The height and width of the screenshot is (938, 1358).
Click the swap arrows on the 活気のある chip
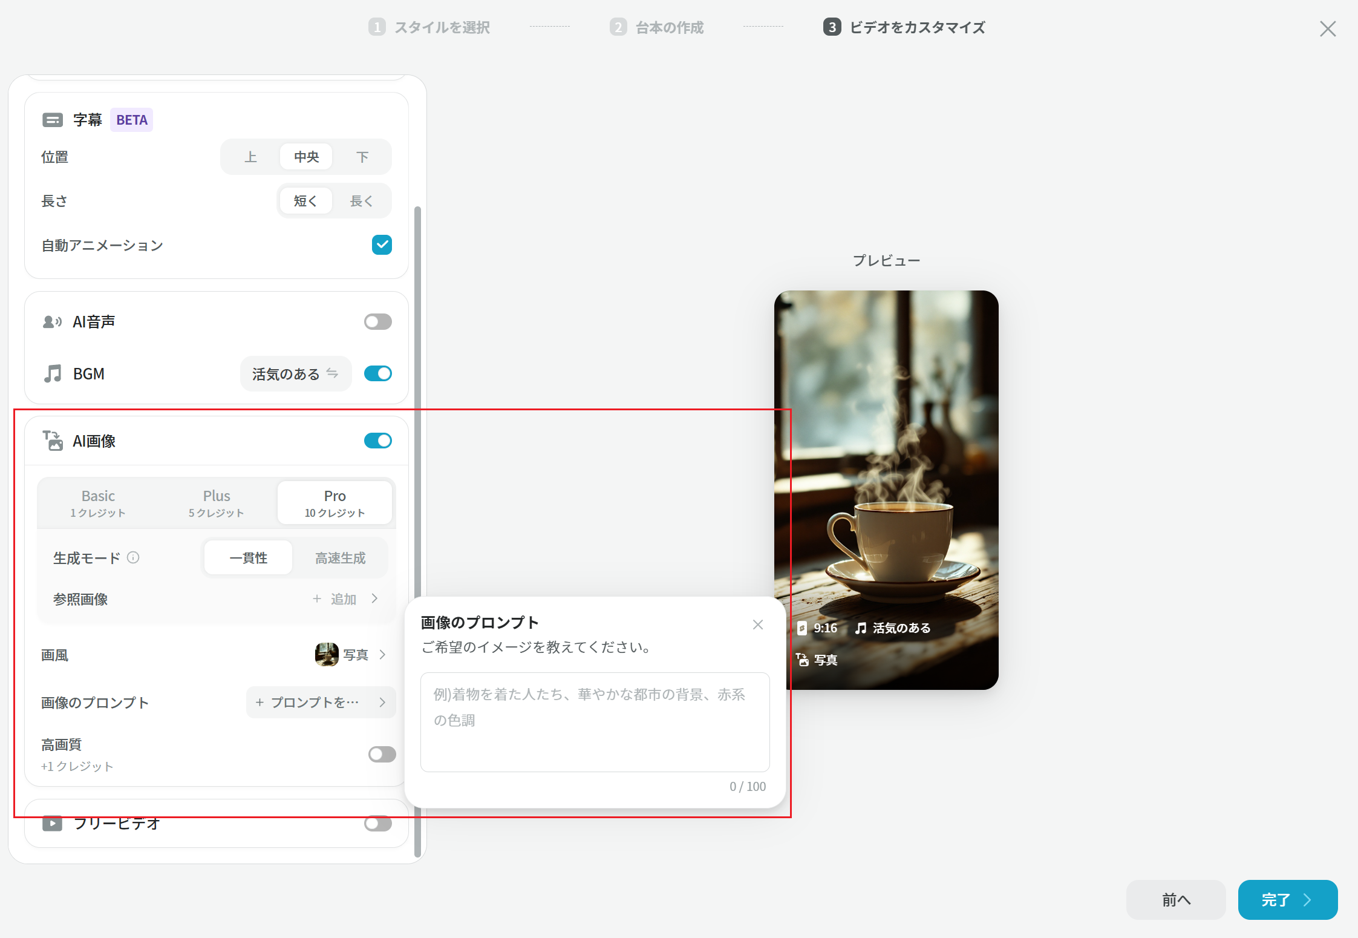(332, 373)
